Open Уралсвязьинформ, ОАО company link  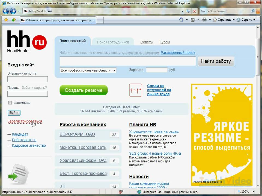pyautogui.click(x=84, y=160)
